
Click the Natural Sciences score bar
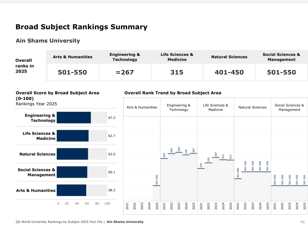72,154
